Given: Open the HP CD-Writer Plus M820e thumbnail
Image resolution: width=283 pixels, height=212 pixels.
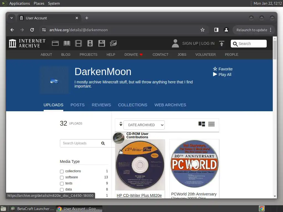Looking at the screenshot, I should (x=140, y=165).
